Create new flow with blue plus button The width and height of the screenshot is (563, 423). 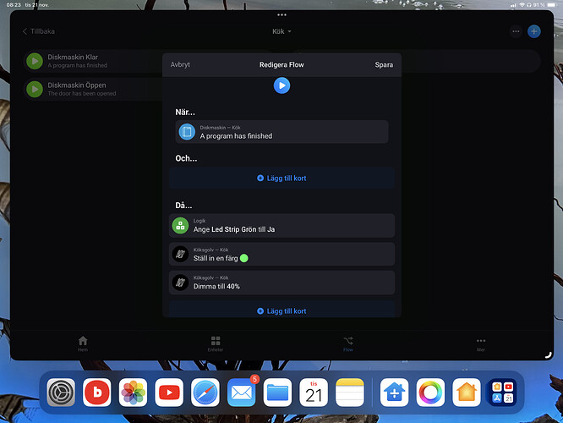tap(534, 31)
